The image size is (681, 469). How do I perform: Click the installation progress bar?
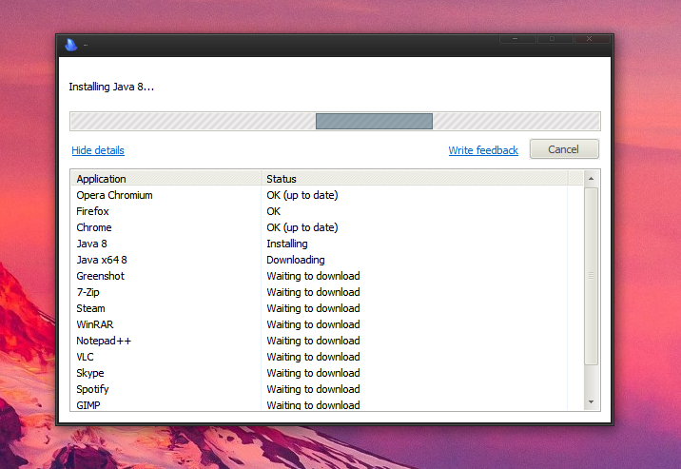[x=335, y=121]
